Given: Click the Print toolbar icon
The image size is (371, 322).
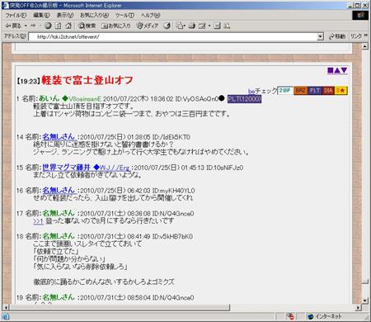Looking at the screenshot, I should (x=192, y=26).
